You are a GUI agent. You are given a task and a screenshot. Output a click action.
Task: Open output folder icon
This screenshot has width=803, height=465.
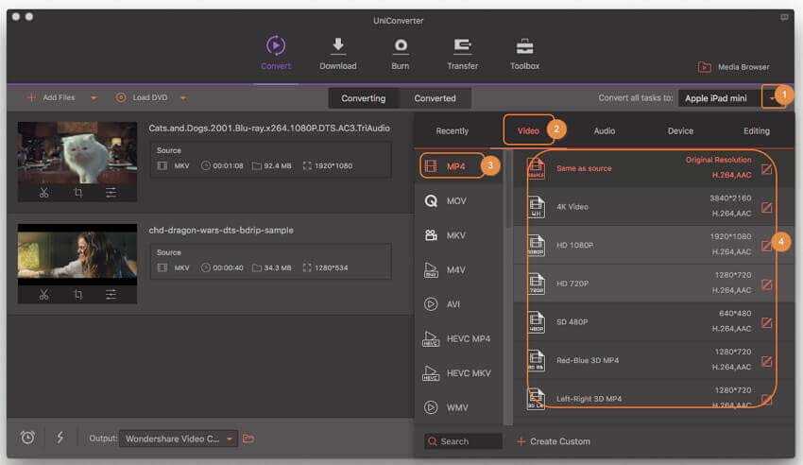(x=248, y=439)
